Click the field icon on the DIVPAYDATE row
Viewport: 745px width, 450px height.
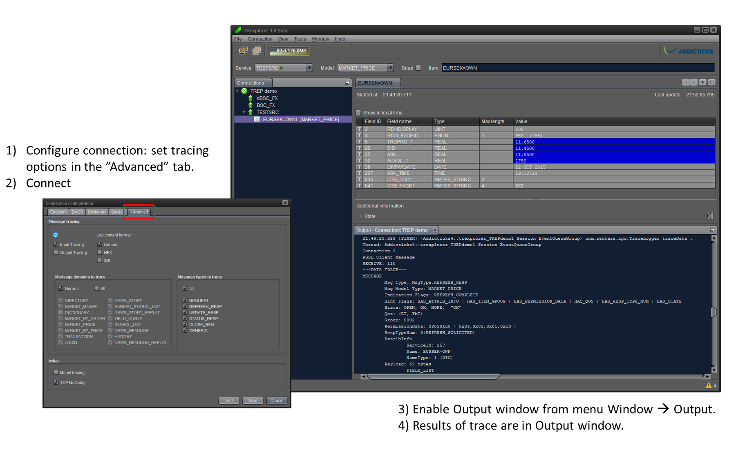(x=359, y=167)
